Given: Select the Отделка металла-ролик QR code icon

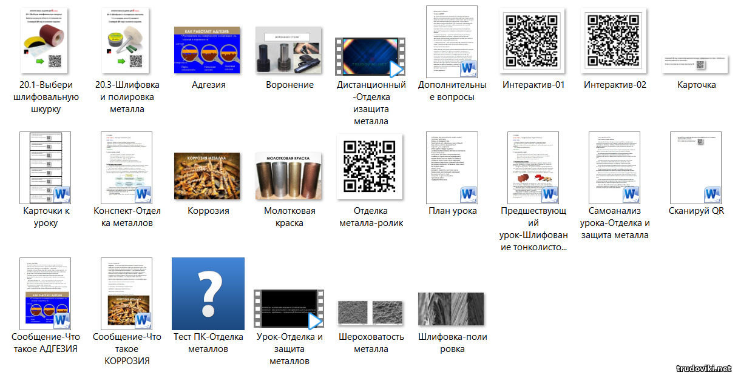Looking at the screenshot, I should [x=371, y=167].
